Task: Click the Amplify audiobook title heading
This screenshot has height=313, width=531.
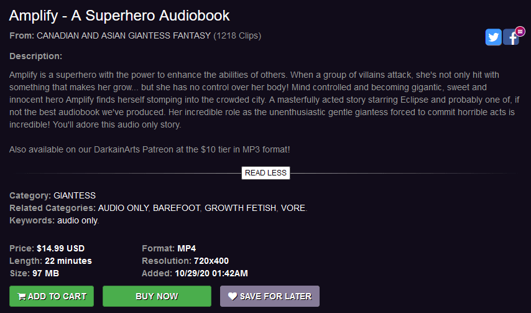Action: (x=119, y=16)
